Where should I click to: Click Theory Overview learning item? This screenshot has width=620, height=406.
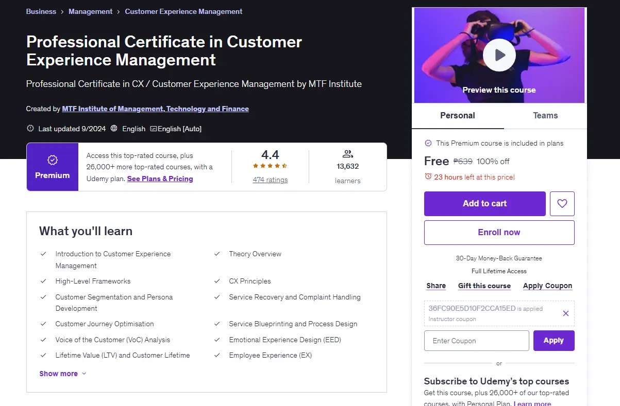[255, 254]
